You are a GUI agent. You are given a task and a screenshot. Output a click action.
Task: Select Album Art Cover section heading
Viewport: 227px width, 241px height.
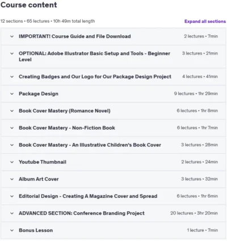click(x=39, y=179)
